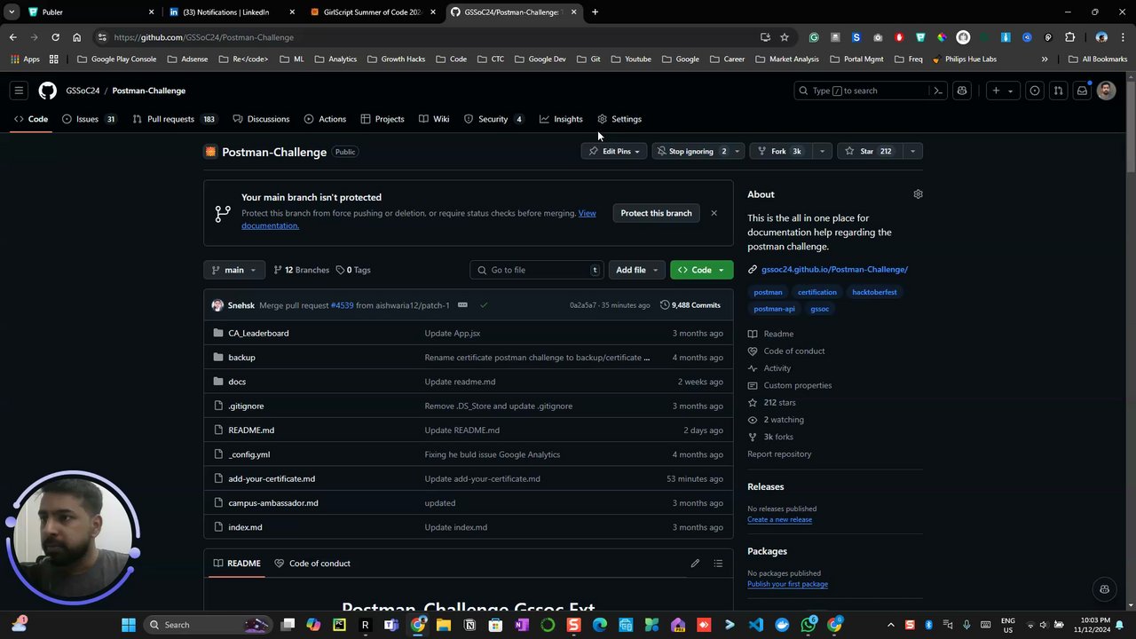1136x639 pixels.
Task: Open the Pull requests tab
Action: click(174, 119)
